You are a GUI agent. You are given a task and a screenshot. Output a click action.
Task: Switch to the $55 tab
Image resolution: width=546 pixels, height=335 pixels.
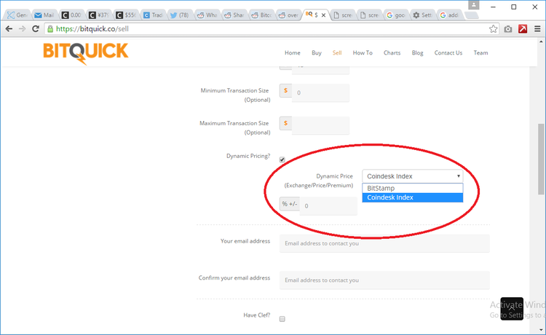[x=125, y=15]
